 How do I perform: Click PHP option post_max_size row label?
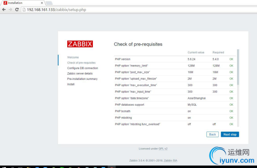tap(132, 72)
